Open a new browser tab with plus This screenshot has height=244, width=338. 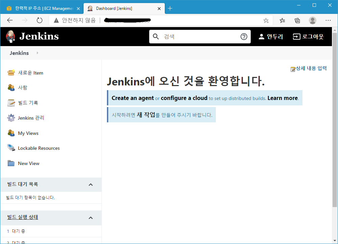(170, 8)
